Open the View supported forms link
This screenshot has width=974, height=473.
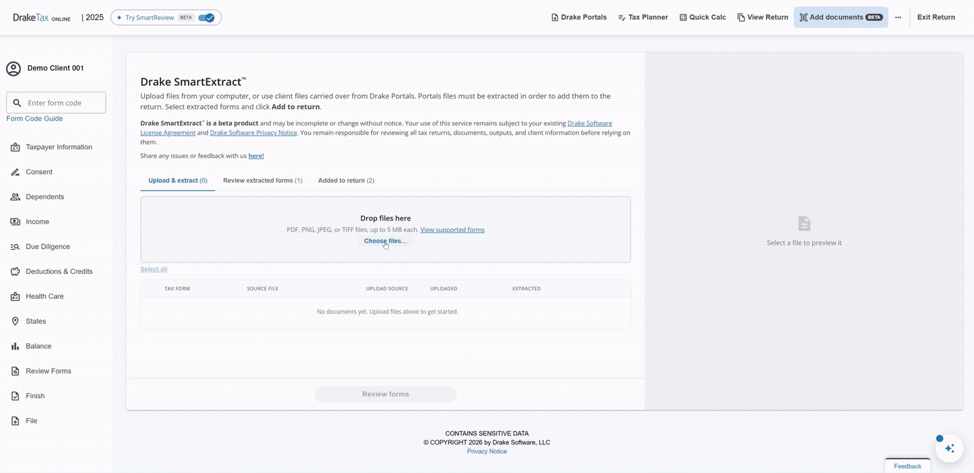[x=452, y=230]
